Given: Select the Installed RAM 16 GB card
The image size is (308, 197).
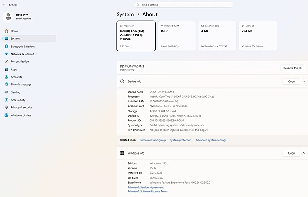Looking at the screenshot, I should (x=177, y=36).
